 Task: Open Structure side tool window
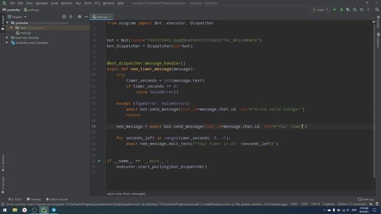click(x=3, y=163)
